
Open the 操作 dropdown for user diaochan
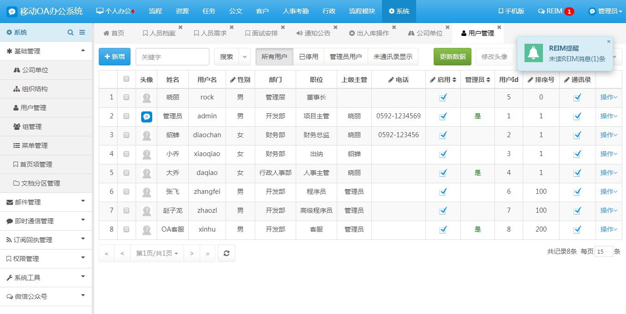click(608, 135)
